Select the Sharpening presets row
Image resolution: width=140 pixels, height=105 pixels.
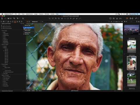[x=6, y=86]
